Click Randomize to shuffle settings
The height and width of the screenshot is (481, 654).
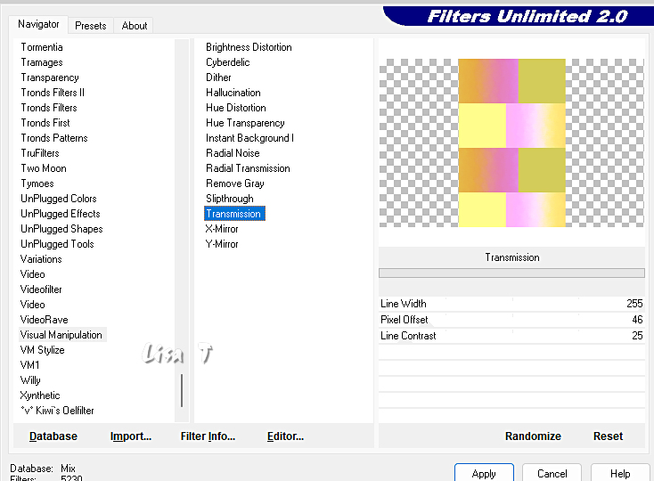point(533,436)
